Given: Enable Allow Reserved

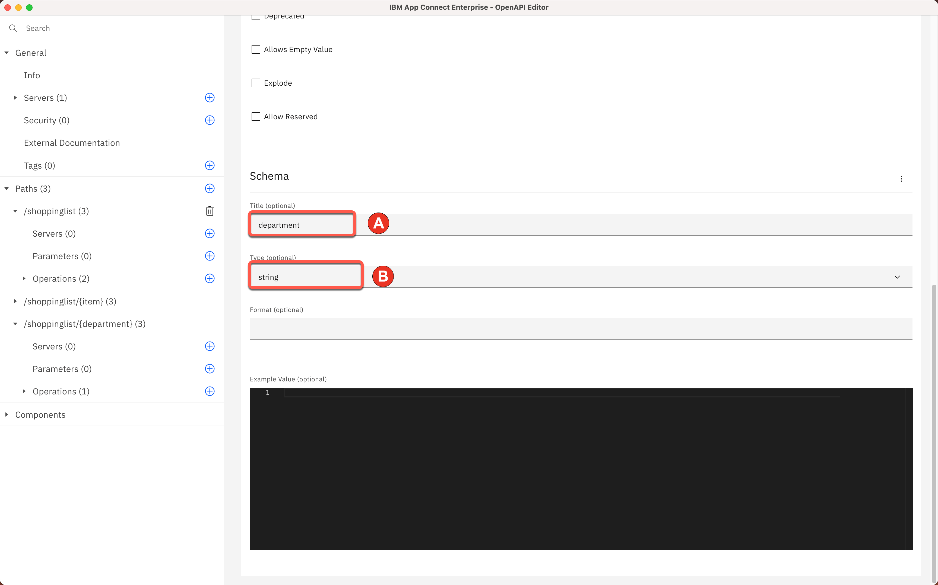Looking at the screenshot, I should click(x=256, y=116).
